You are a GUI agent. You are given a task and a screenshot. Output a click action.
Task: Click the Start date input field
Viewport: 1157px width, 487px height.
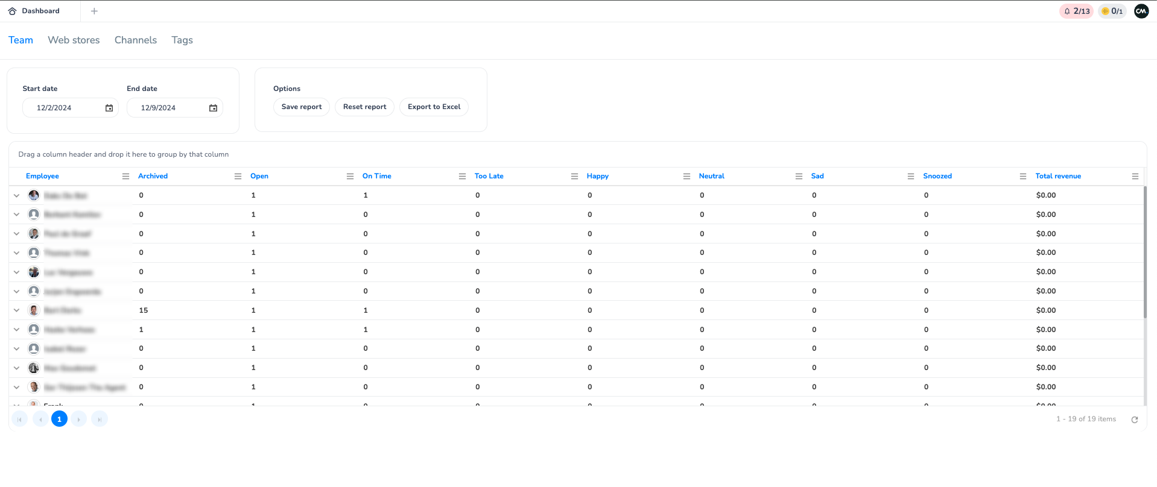63,108
